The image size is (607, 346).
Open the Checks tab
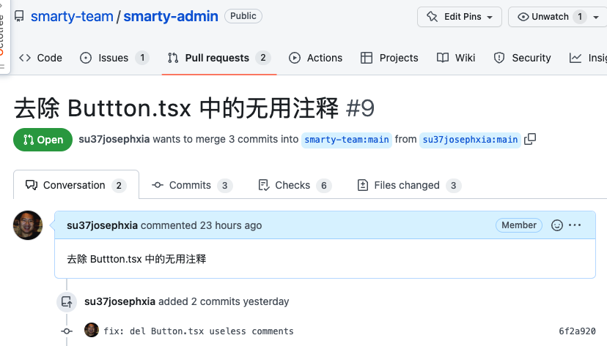click(295, 185)
